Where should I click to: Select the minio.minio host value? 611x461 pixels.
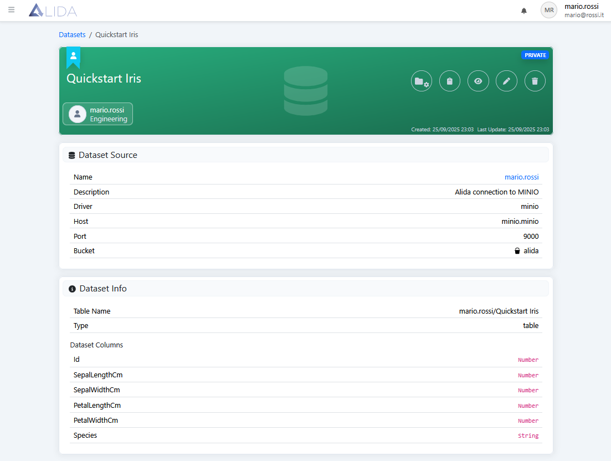point(520,221)
